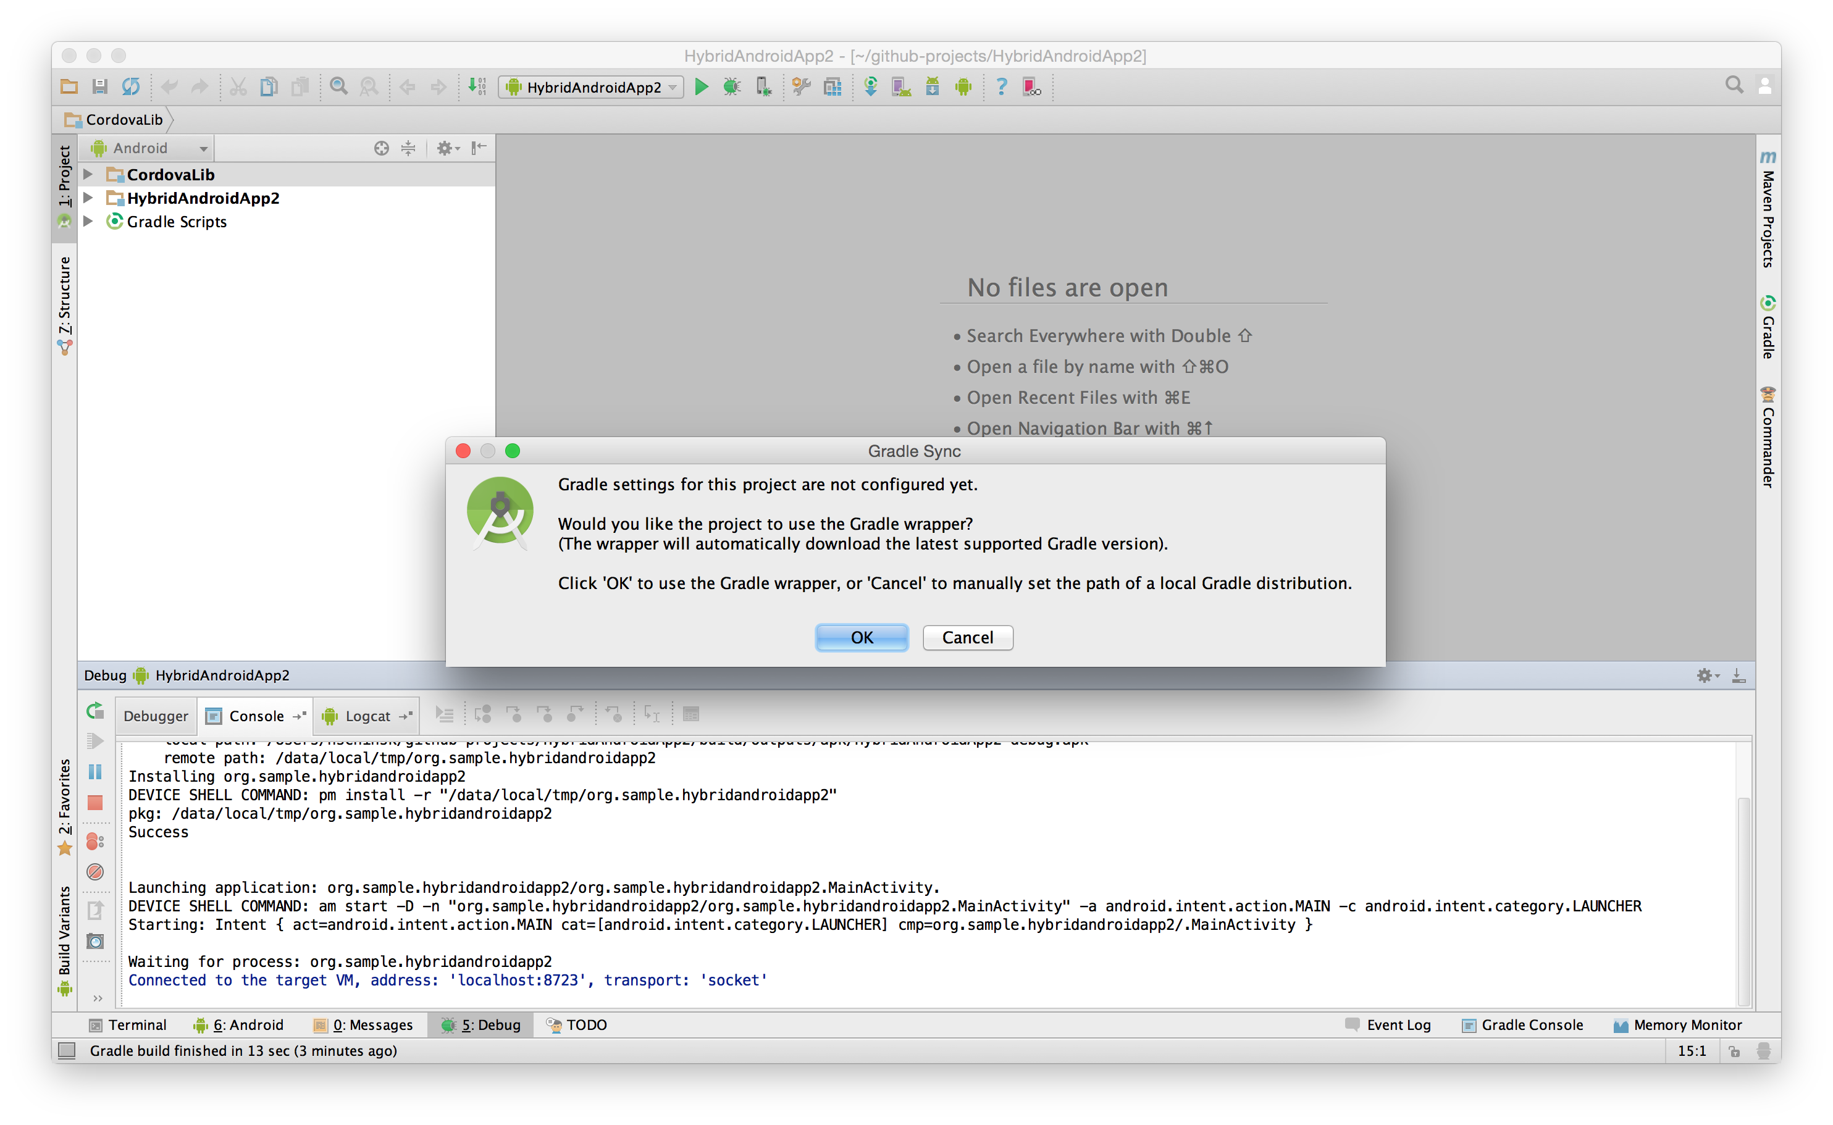Open the 0: Messages tool window

coord(363,1024)
